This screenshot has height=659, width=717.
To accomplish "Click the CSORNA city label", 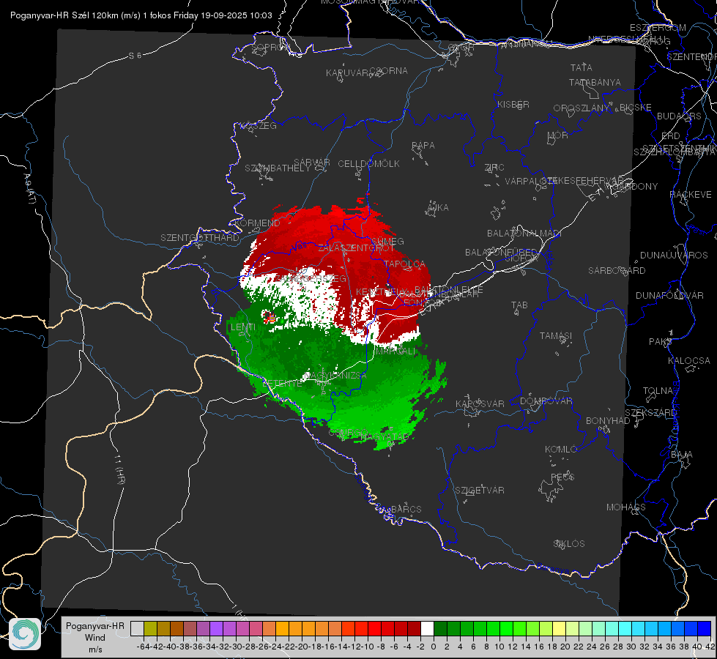I will [x=389, y=71].
